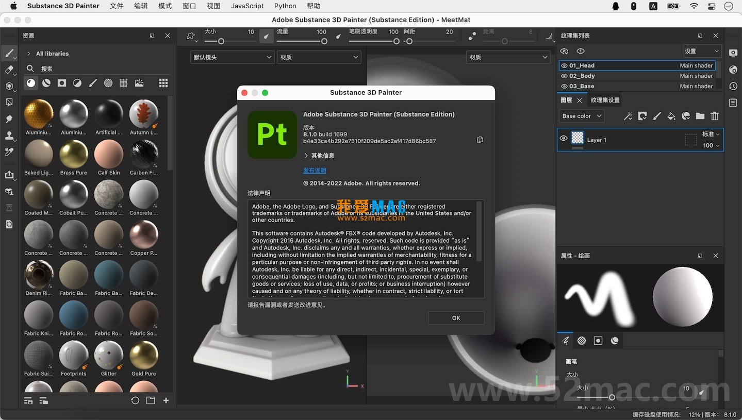Image resolution: width=742 pixels, height=420 pixels.
Task: Copy version hash with clipboard icon
Action: 480,140
